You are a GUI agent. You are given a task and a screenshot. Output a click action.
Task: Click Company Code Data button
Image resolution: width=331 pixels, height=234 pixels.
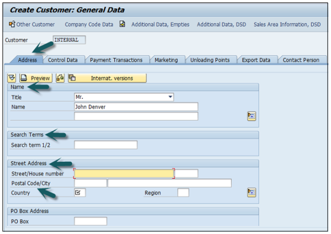tap(89, 24)
